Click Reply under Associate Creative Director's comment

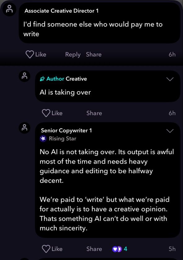click(x=73, y=55)
